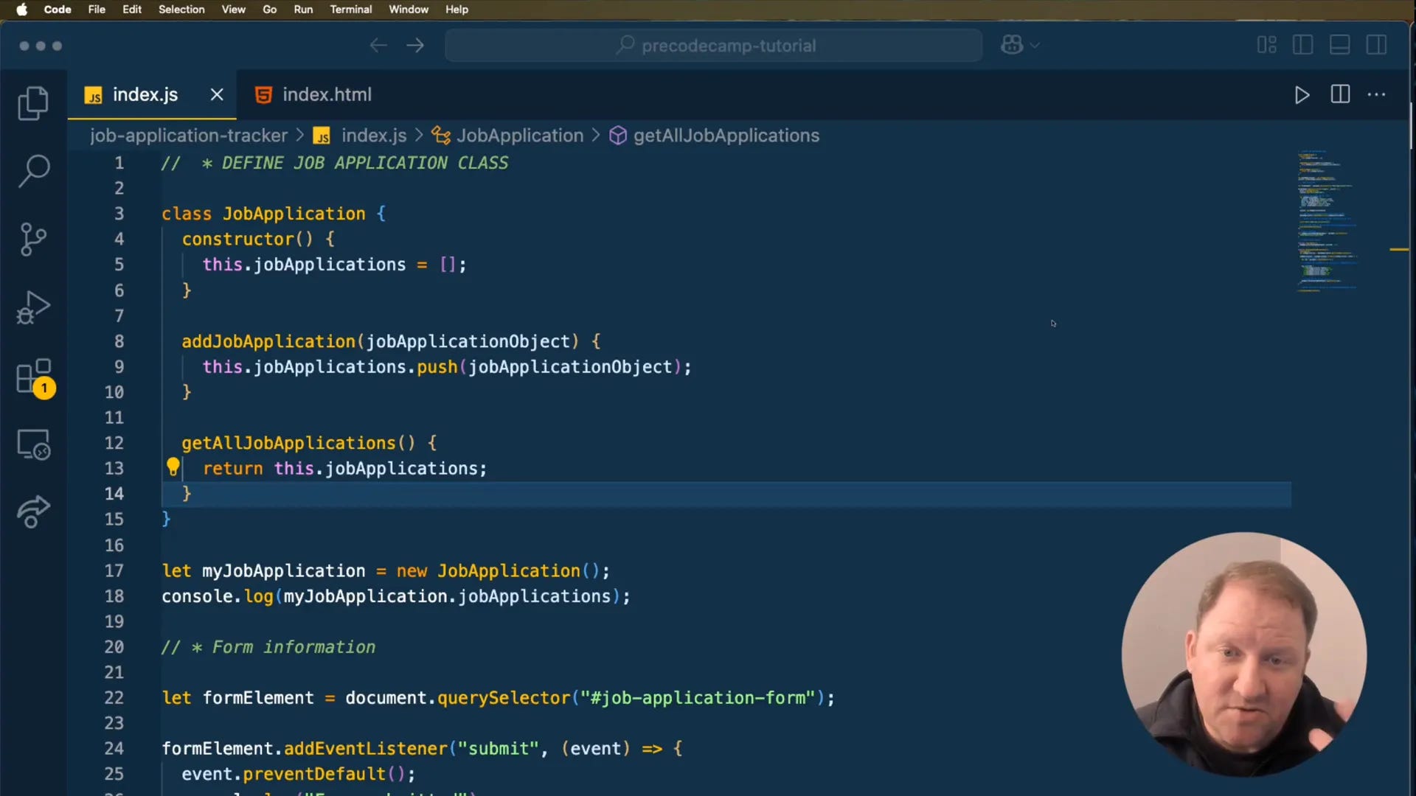The image size is (1416, 796).
Task: Click line number 3 in gutter
Action: click(x=119, y=214)
